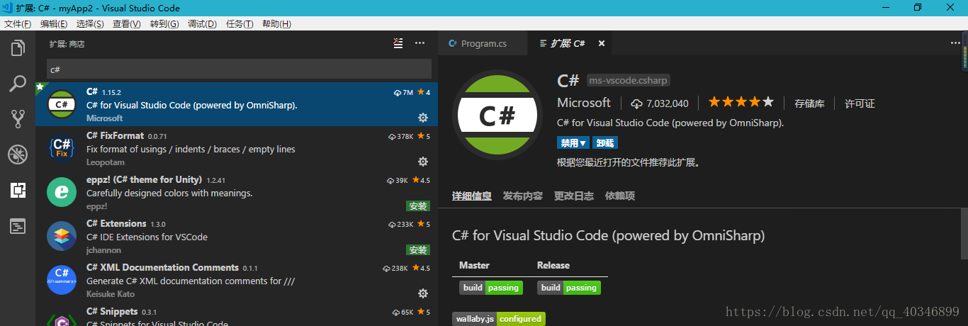Click the 卸载 uninstall button
The image size is (968, 326).
point(604,142)
